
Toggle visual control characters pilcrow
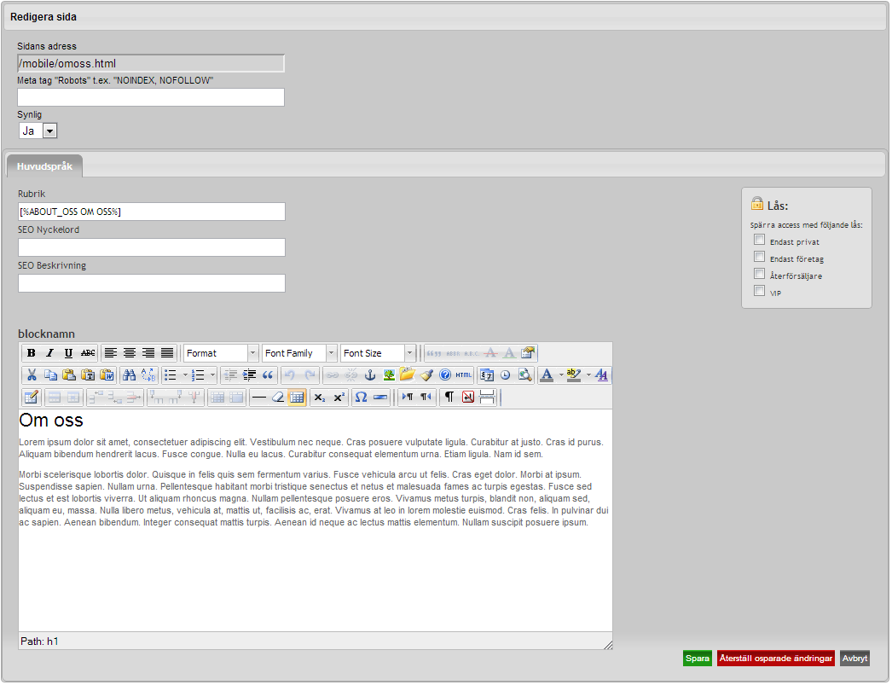pos(449,398)
